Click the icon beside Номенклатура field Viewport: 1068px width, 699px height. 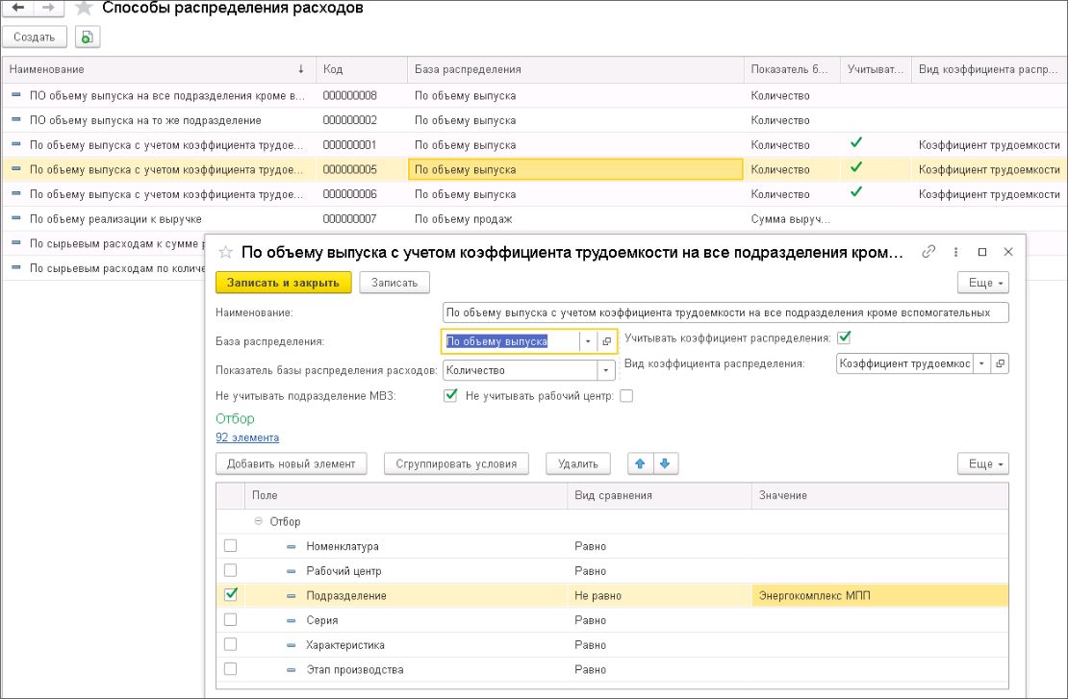click(292, 546)
